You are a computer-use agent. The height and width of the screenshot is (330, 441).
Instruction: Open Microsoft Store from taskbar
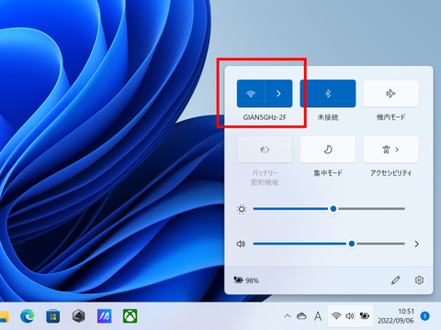click(x=53, y=316)
